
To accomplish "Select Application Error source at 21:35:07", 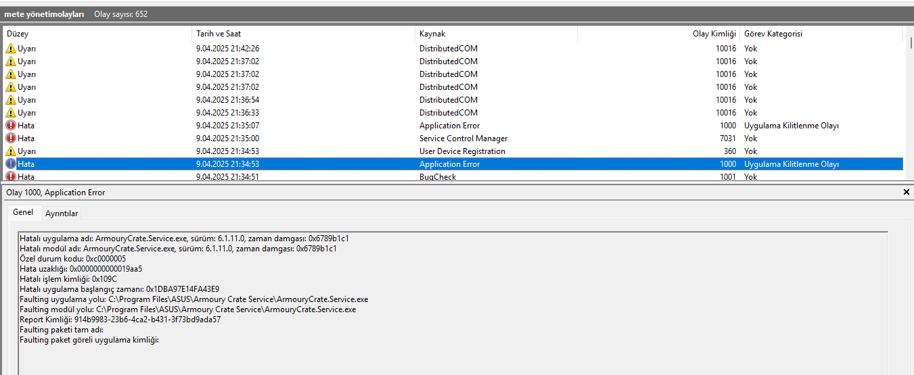I will 449,126.
